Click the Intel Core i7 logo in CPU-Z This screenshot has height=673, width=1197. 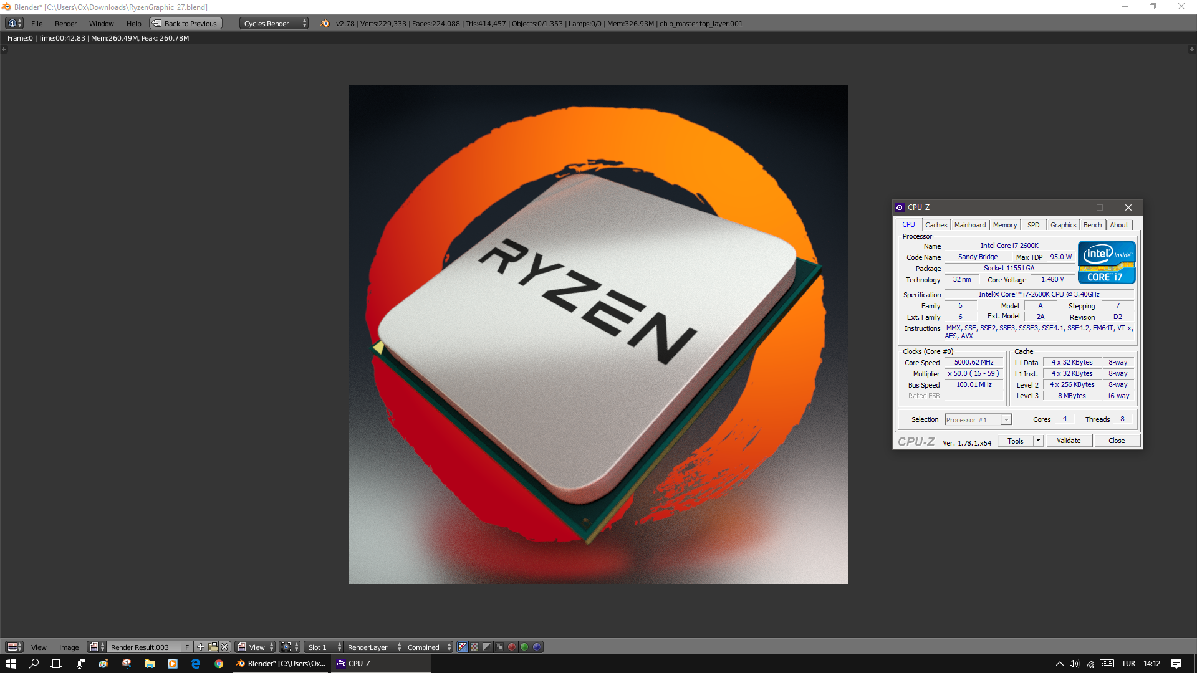pyautogui.click(x=1107, y=262)
